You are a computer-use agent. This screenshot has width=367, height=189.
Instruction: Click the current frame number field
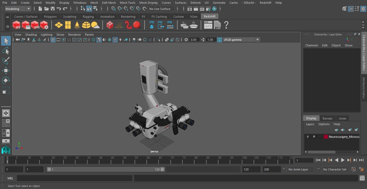tap(304, 160)
